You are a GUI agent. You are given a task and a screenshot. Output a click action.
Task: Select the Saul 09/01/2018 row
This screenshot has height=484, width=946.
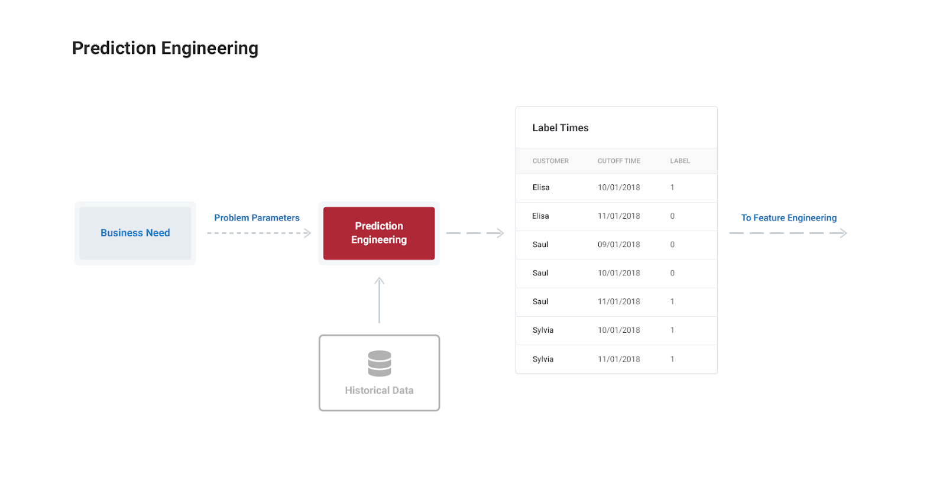617,245
